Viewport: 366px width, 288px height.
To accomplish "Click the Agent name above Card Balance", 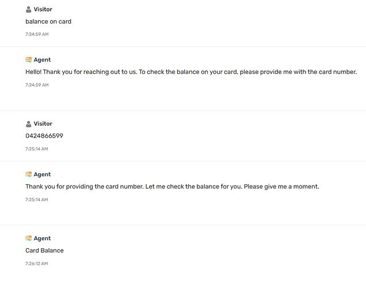I will tap(42, 238).
